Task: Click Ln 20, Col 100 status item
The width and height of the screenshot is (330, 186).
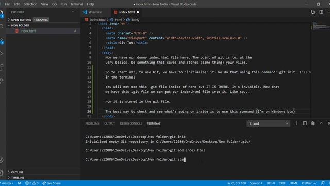Action: [236, 183]
